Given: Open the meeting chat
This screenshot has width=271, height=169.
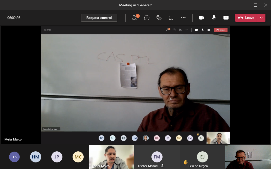Looking at the screenshot, I should [147, 18].
